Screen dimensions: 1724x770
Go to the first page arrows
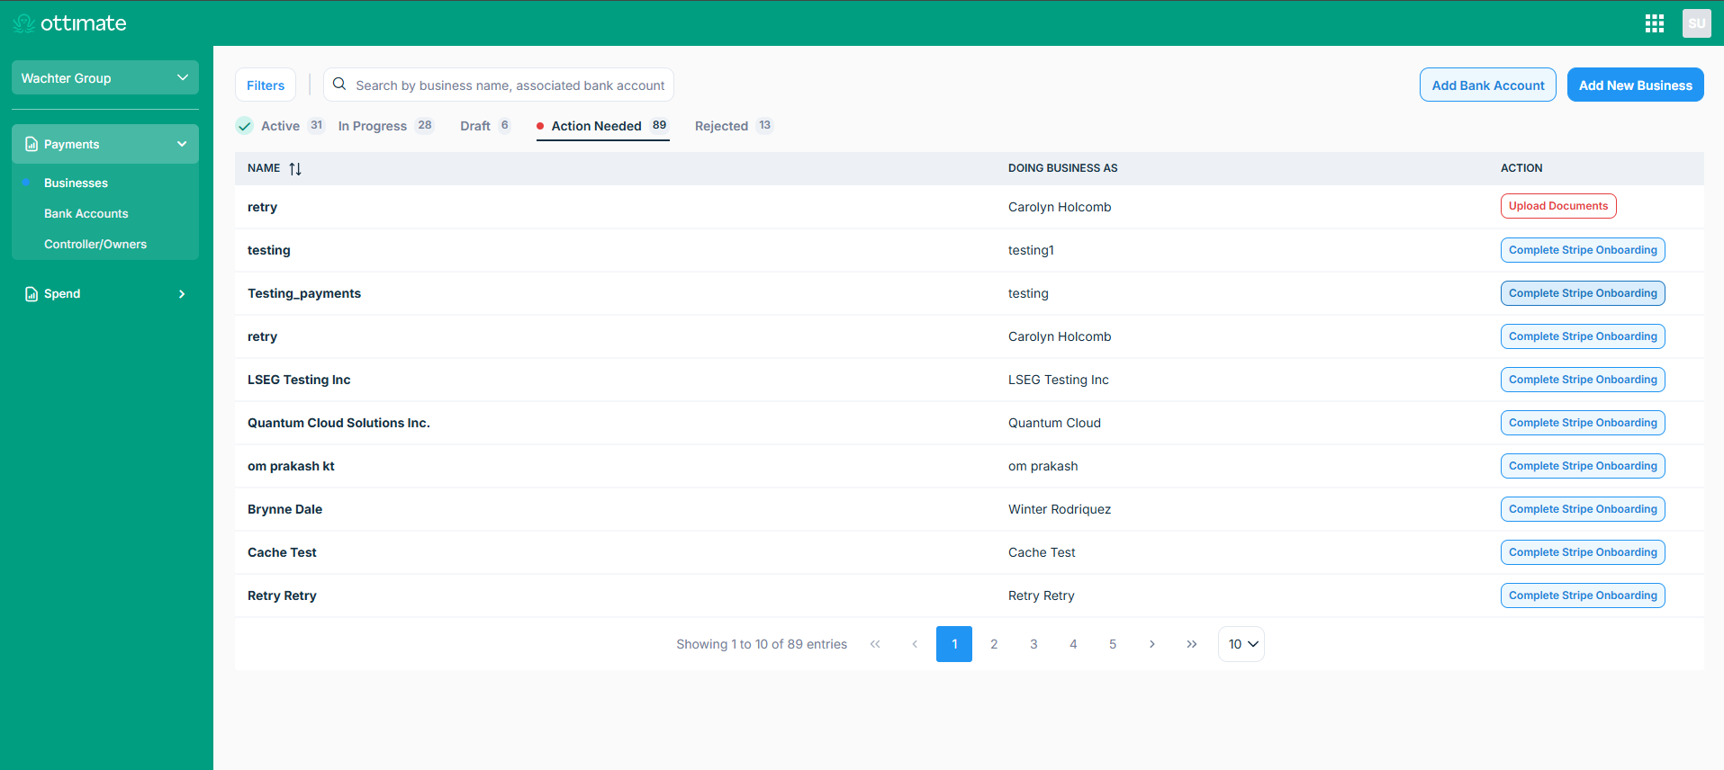click(875, 644)
